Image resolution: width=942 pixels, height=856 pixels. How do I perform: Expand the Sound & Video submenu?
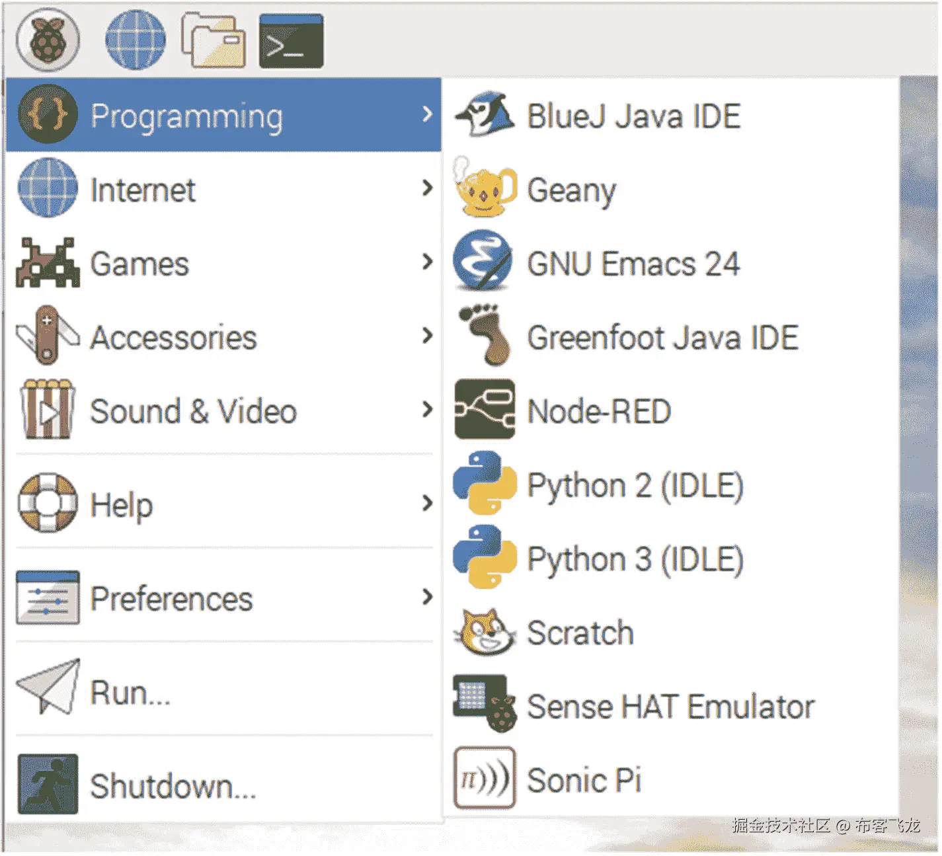coord(193,410)
